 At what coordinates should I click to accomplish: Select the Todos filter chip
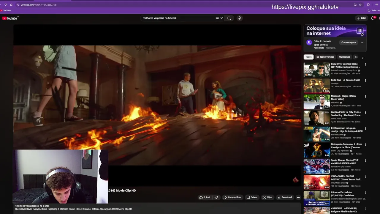(x=309, y=57)
